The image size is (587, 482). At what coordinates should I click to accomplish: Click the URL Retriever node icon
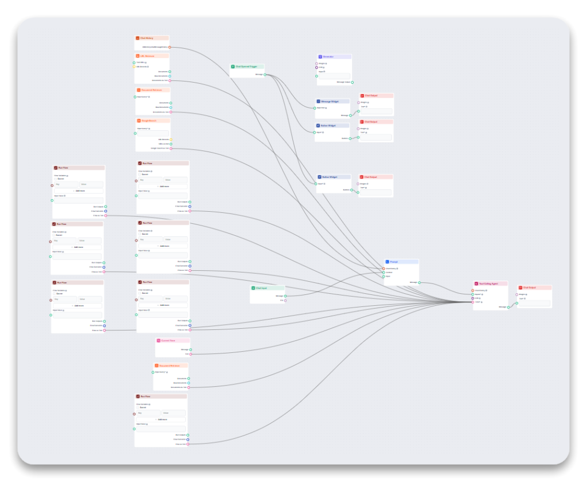pyautogui.click(x=138, y=56)
